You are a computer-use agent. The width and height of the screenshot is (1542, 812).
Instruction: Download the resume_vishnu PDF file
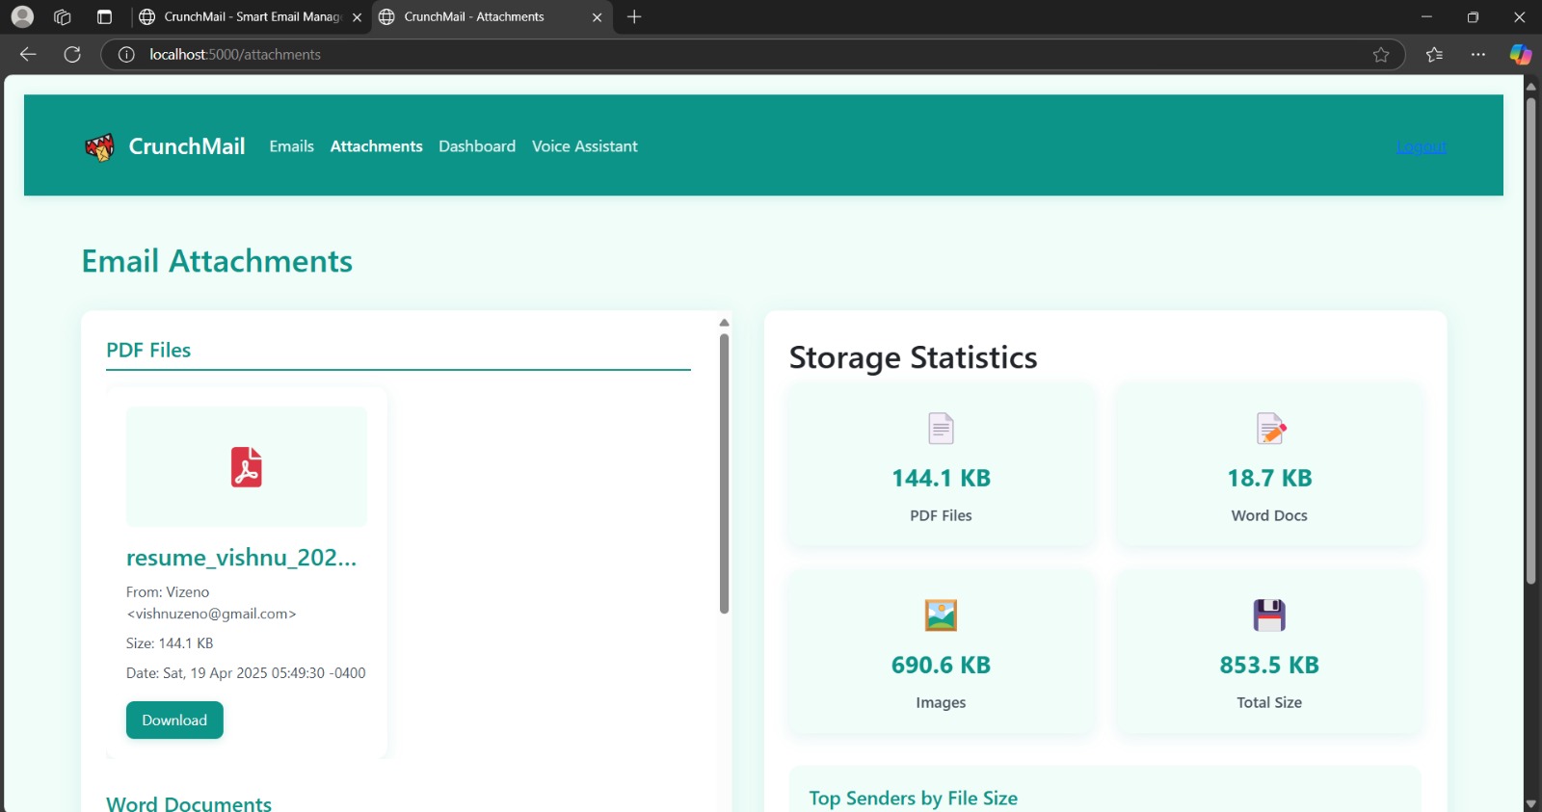(174, 720)
